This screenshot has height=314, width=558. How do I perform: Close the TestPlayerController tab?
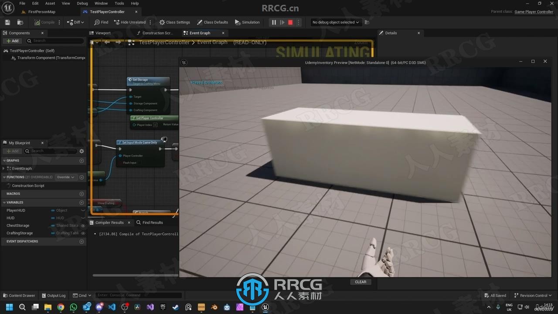click(136, 12)
